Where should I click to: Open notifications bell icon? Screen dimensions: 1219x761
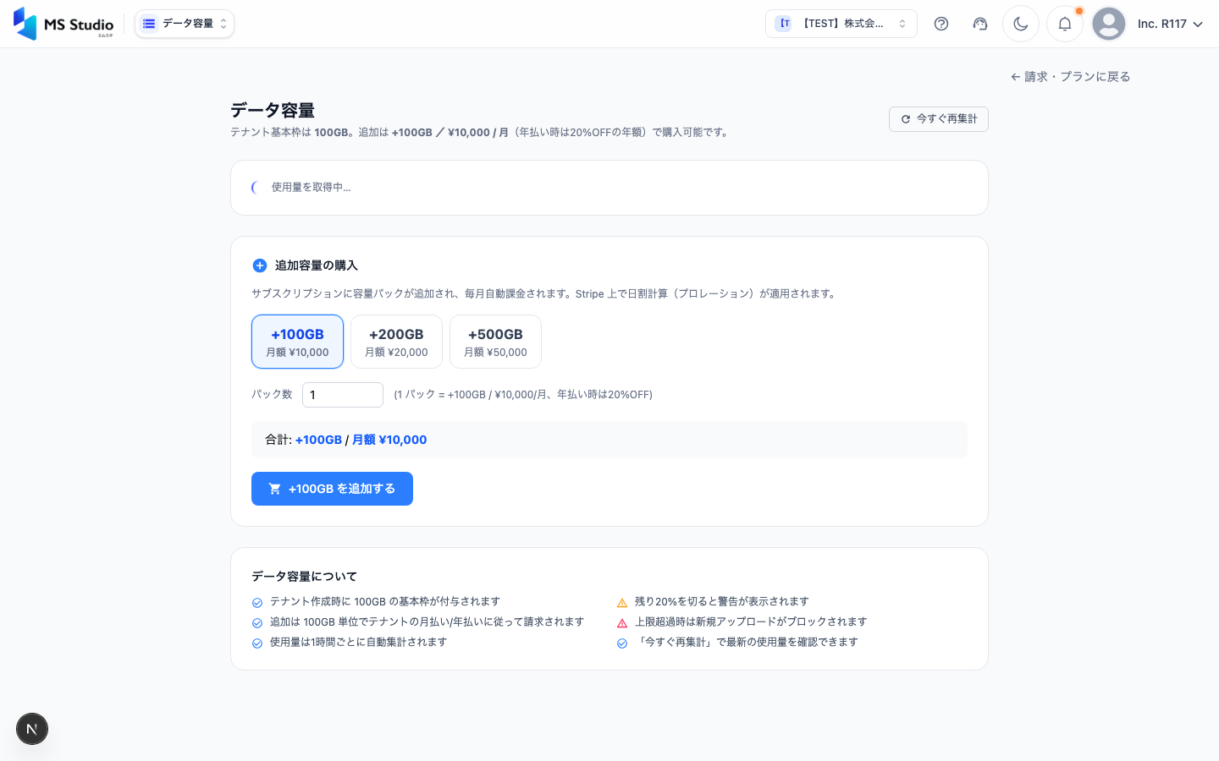(x=1065, y=24)
